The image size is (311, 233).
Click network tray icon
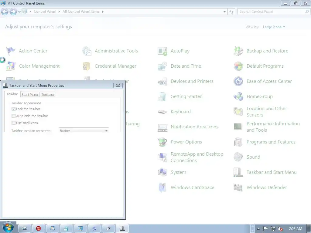[x=273, y=229]
